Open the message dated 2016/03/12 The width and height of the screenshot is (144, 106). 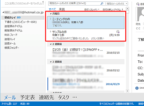pos(86,70)
